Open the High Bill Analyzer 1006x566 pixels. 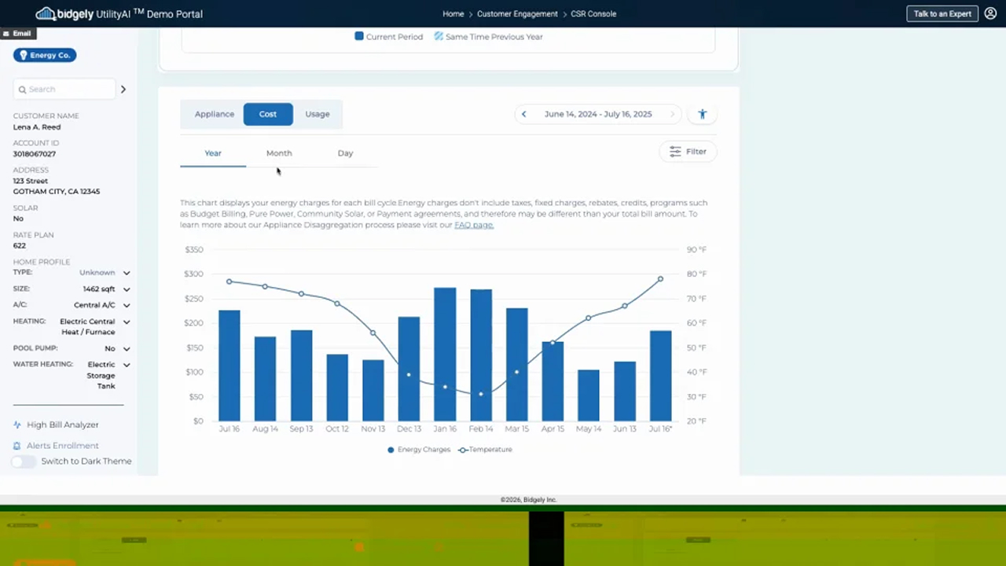point(62,424)
